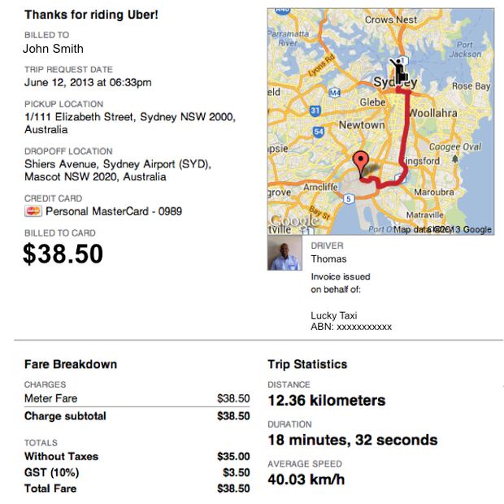Image resolution: width=504 pixels, height=504 pixels.
Task: Open driver Thomas's photo thumbnail
Action: point(285,253)
